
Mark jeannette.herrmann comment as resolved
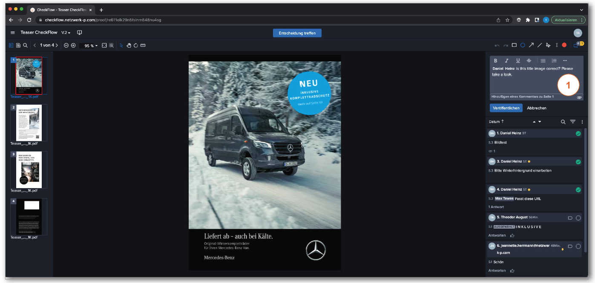[x=578, y=246]
